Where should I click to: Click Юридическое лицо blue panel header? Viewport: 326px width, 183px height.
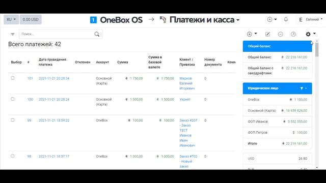pos(277,88)
